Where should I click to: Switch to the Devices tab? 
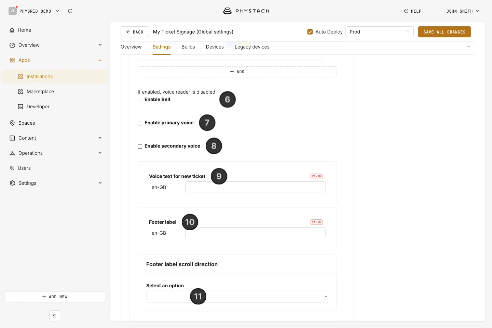(215, 47)
